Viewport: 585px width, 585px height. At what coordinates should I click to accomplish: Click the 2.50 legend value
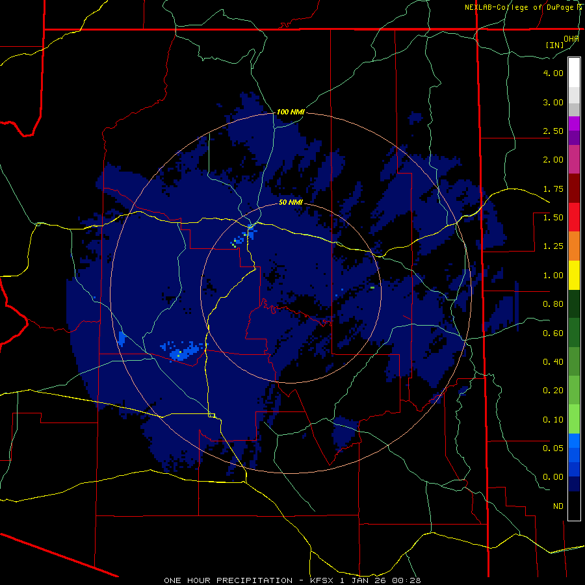[553, 131]
